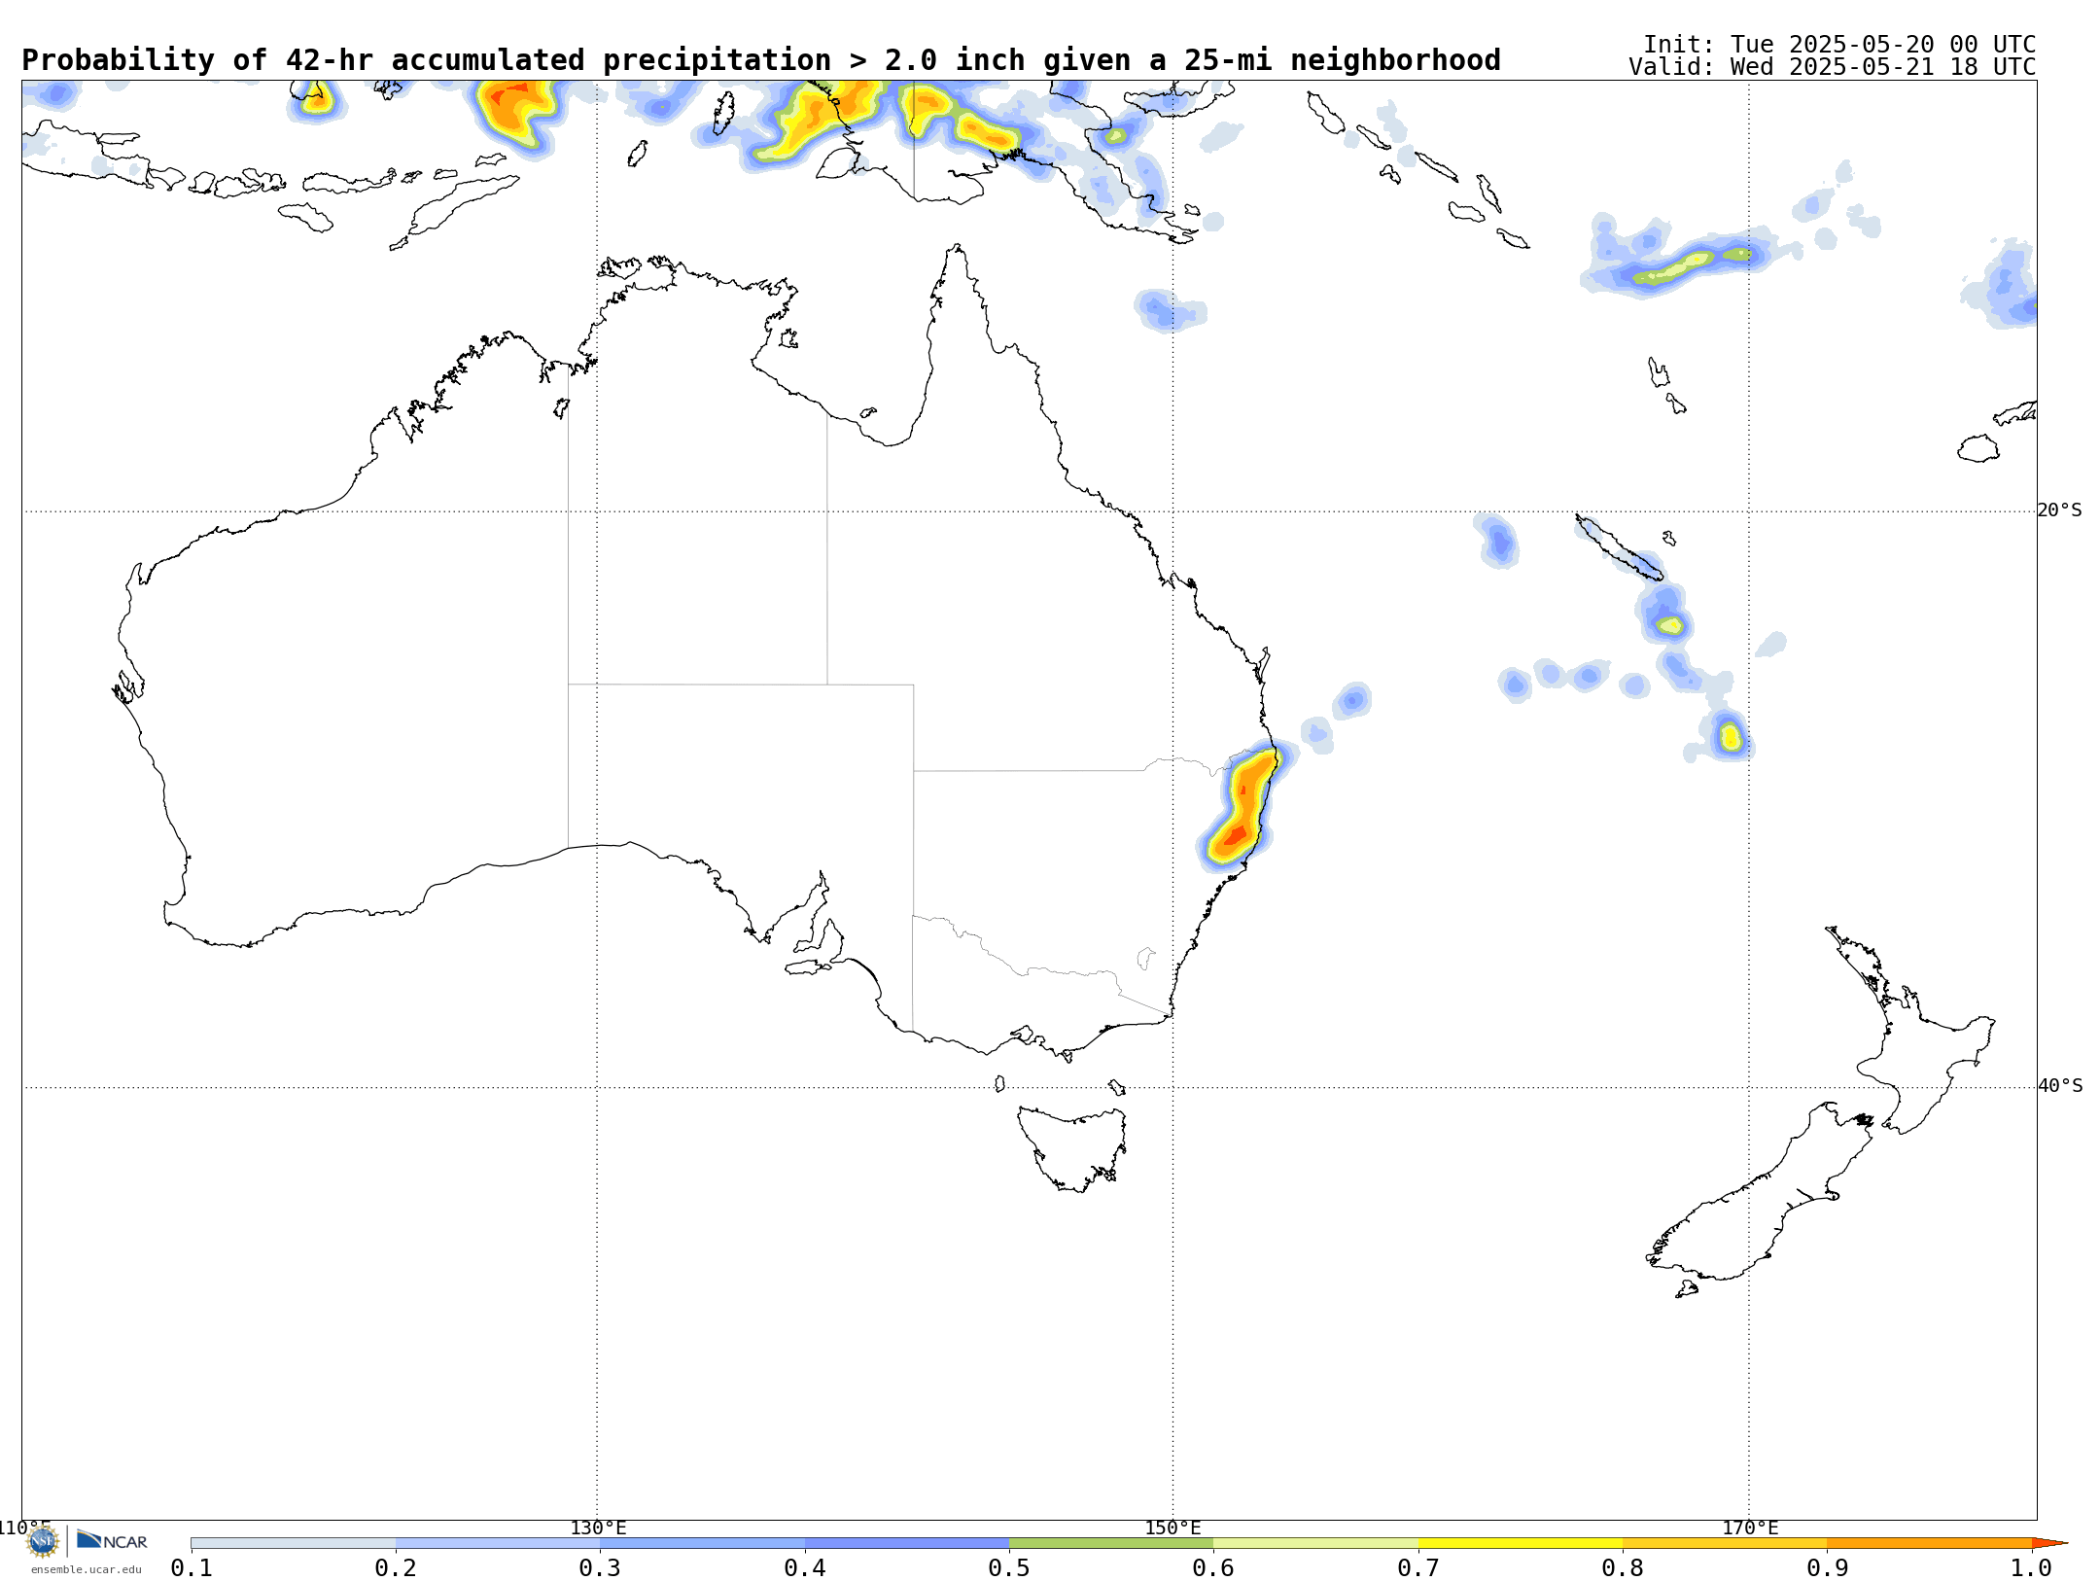Click the 0.3 colorbar tick label
The height and width of the screenshot is (1581, 2100).
(x=600, y=1567)
